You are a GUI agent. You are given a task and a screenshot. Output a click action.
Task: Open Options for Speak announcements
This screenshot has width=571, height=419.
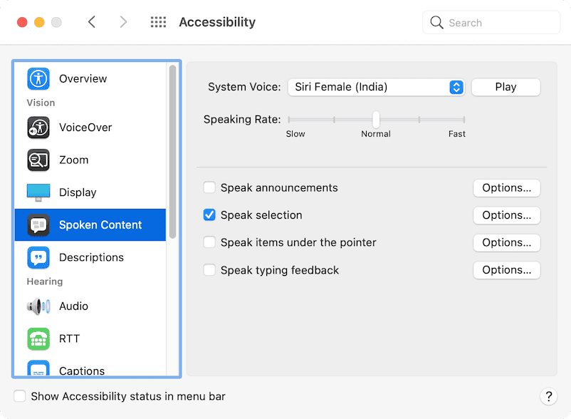point(506,188)
